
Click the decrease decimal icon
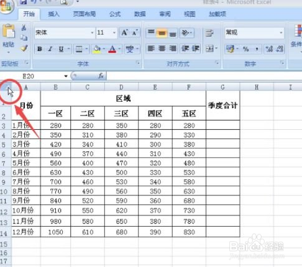click(x=280, y=49)
